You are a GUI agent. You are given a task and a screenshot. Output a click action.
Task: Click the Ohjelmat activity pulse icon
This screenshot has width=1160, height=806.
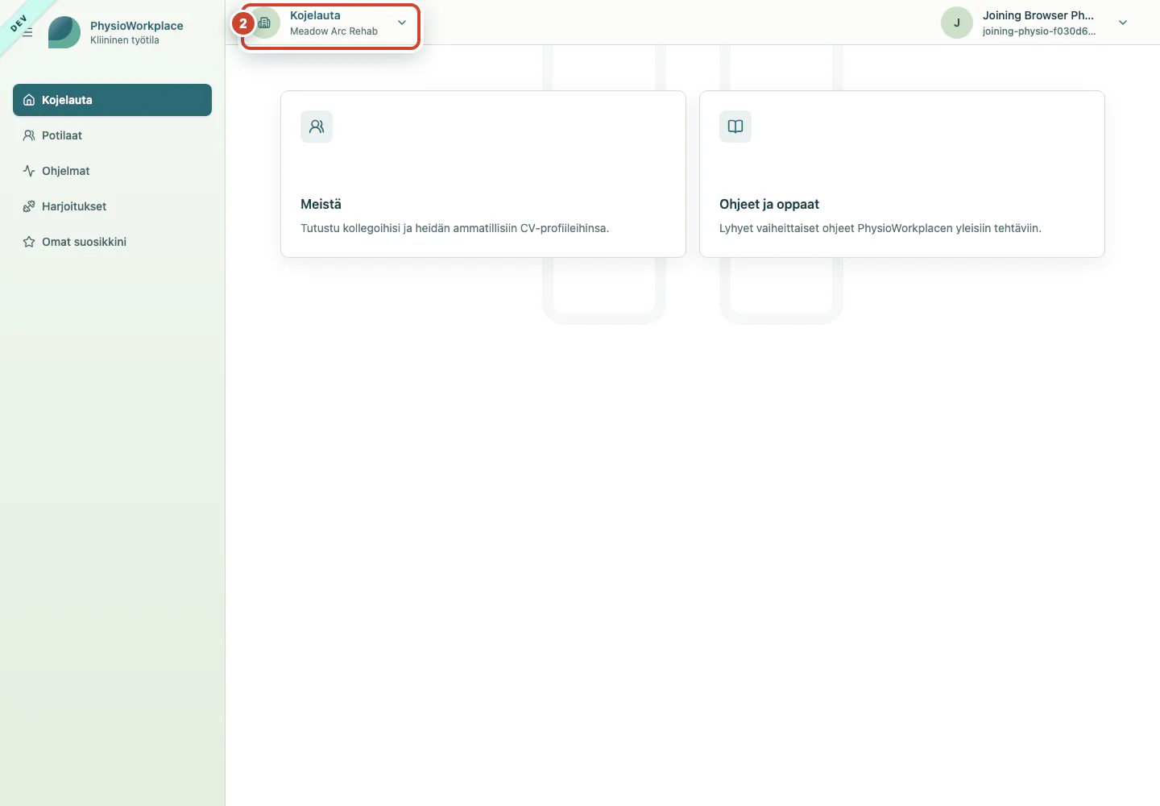point(29,171)
